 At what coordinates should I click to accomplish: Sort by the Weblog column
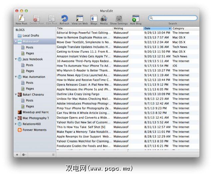tap(128, 28)
